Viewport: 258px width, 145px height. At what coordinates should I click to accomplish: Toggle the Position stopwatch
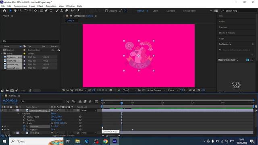point(24,120)
